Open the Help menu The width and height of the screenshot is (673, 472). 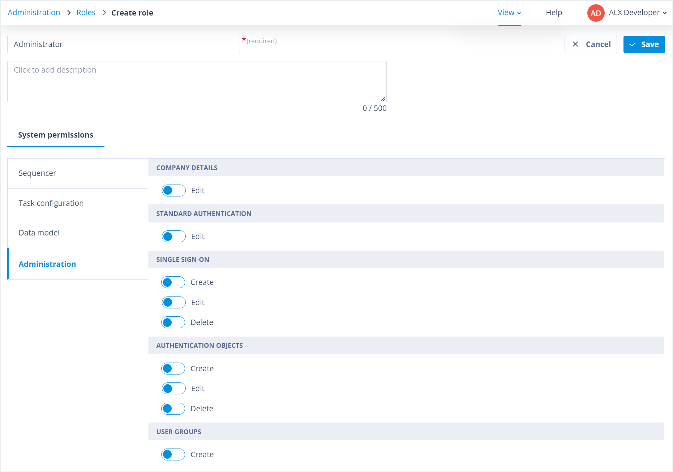point(554,13)
